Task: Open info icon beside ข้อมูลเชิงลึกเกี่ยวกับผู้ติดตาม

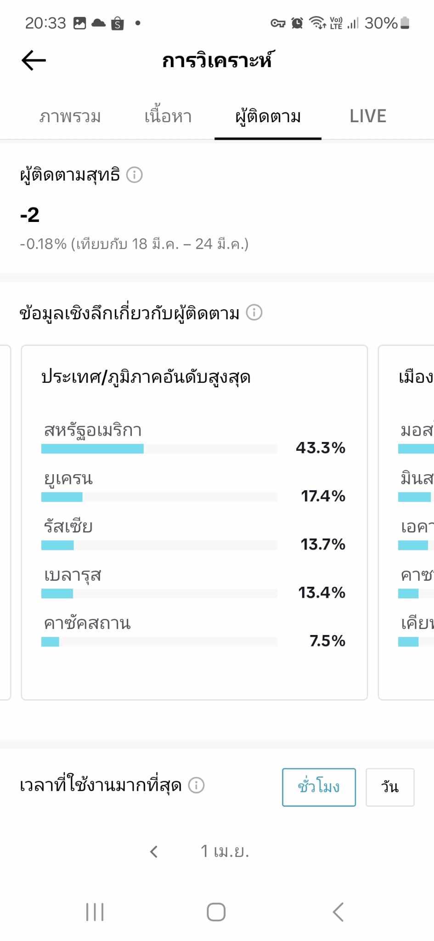Action: point(254,312)
